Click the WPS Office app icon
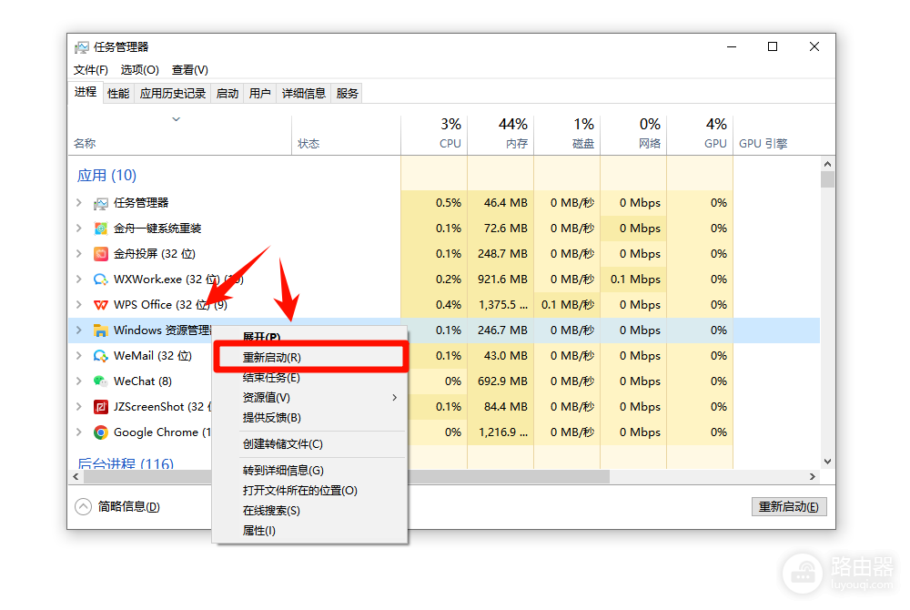 [100, 305]
